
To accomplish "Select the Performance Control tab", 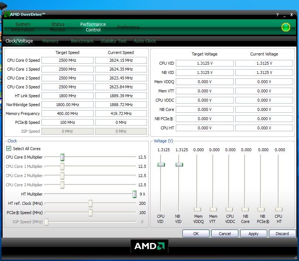I will (x=93, y=27).
